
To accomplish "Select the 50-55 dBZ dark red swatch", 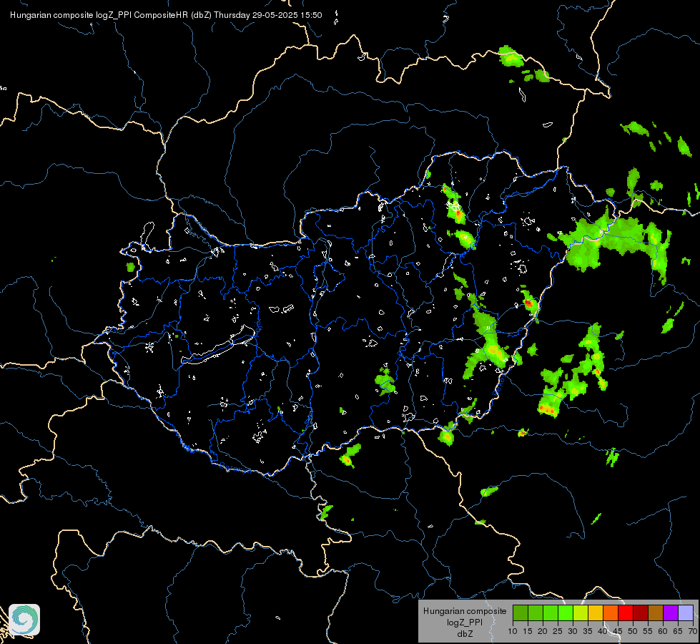I will pyautogui.click(x=641, y=613).
